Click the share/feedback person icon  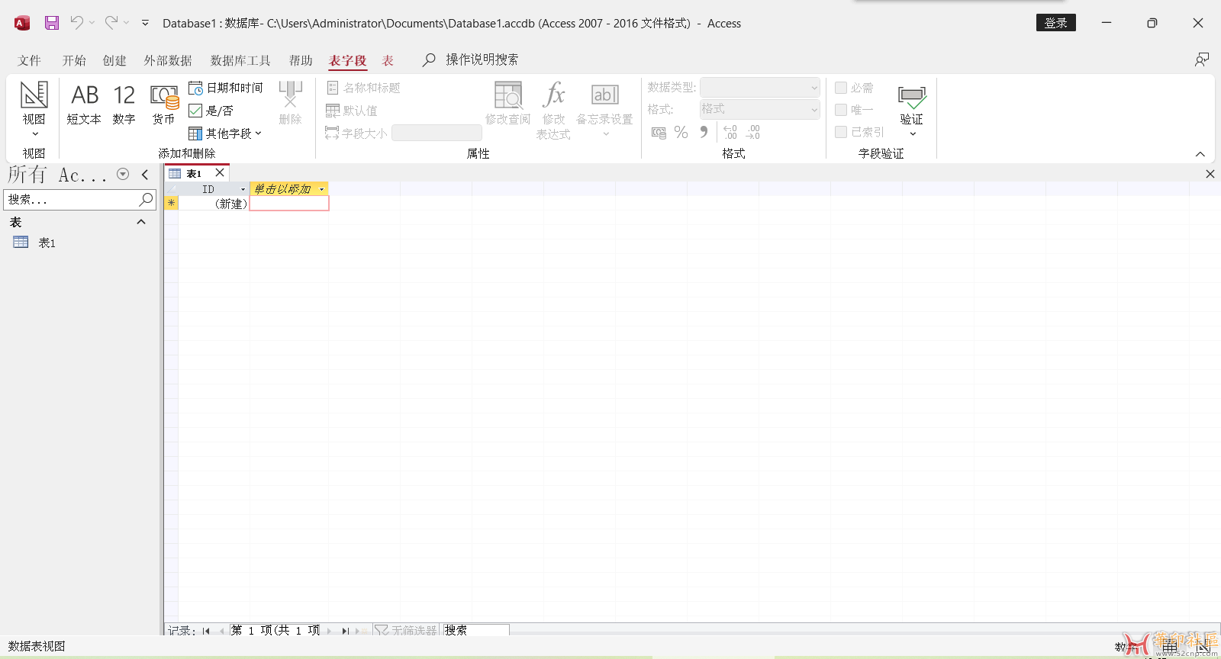pos(1202,59)
